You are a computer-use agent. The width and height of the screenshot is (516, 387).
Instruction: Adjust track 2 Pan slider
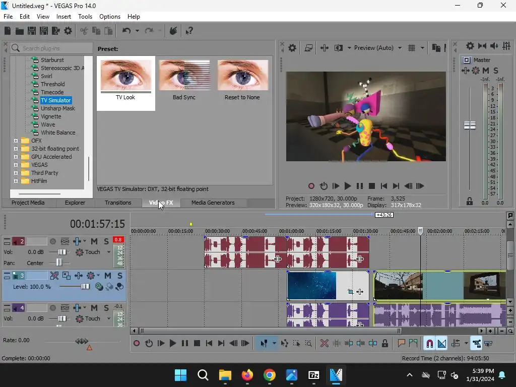(x=59, y=263)
